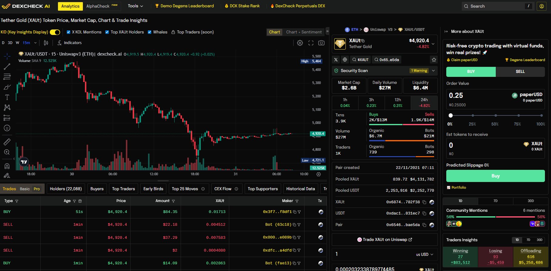
Task: Take a chart snapshot with camera icon
Action: (x=321, y=43)
